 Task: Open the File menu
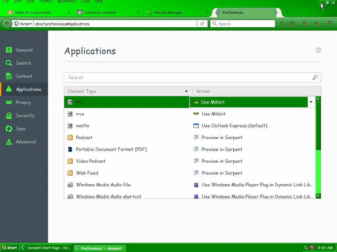click(x=6, y=1)
